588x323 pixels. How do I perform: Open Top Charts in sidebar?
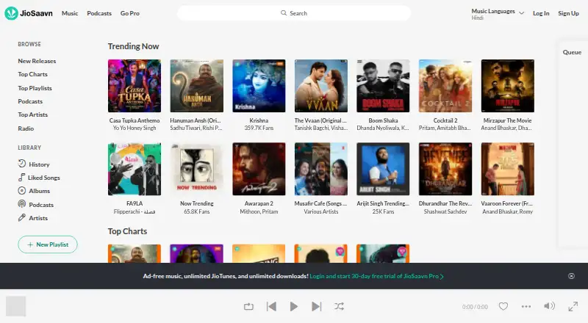click(32, 74)
